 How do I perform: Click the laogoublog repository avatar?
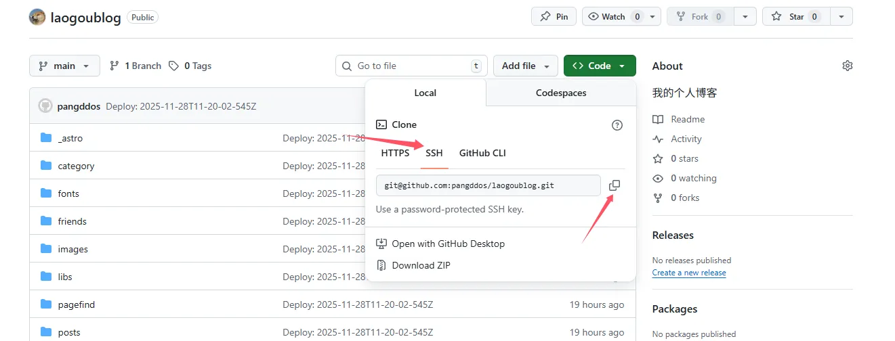click(37, 17)
